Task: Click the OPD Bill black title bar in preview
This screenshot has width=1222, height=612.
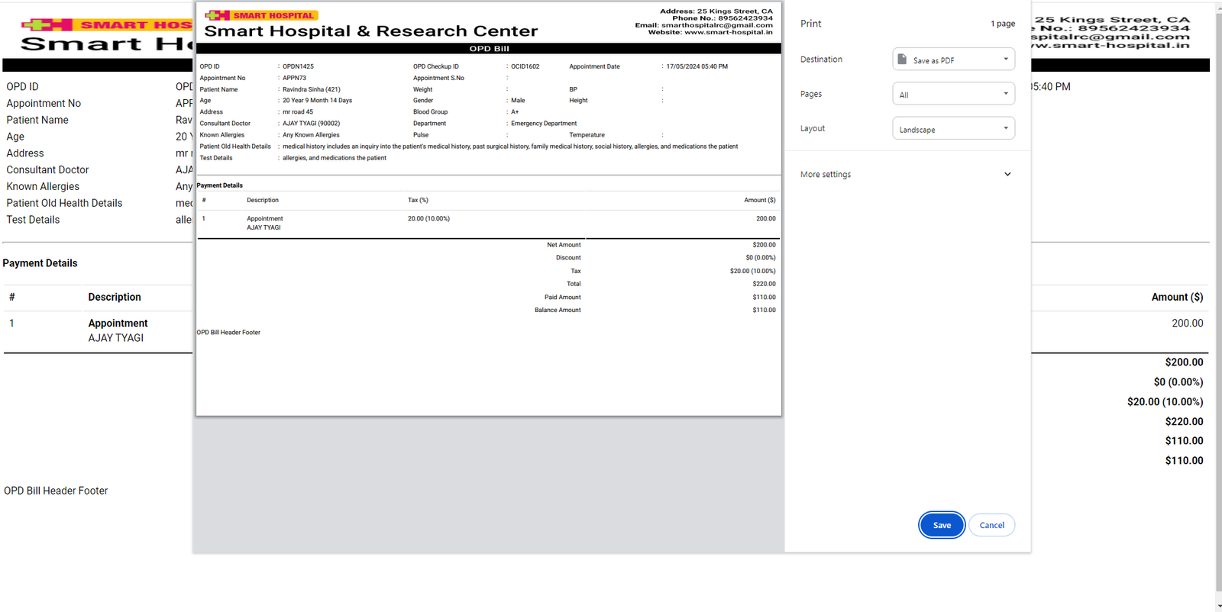Action: click(x=489, y=49)
